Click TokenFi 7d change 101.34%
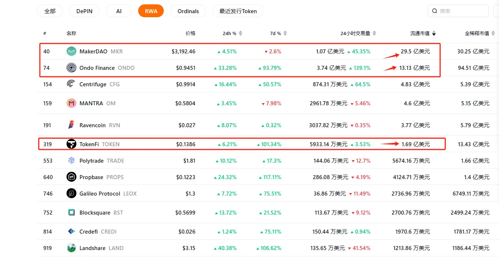The image size is (499, 261). tap(269, 144)
